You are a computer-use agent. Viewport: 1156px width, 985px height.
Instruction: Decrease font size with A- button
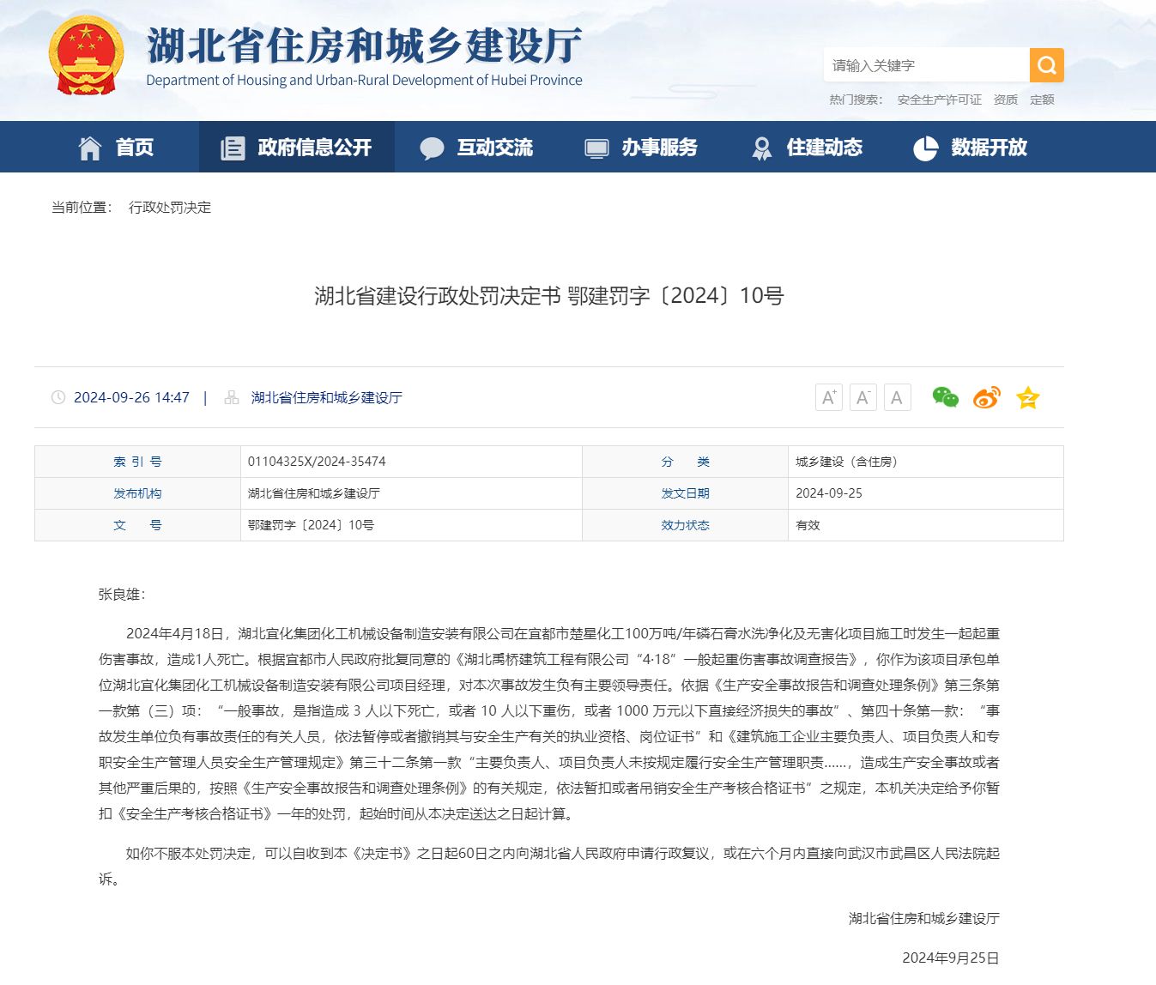pos(862,397)
